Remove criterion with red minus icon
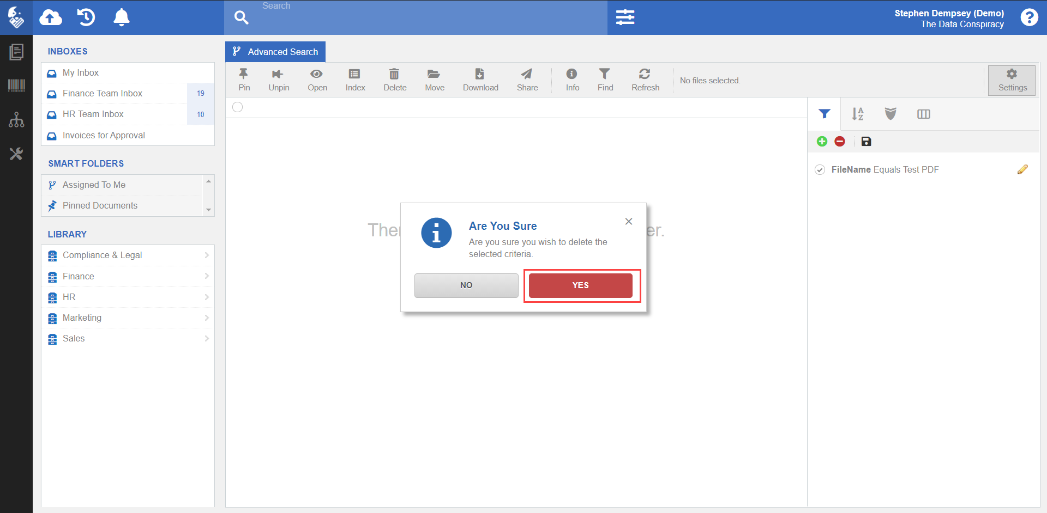Image resolution: width=1047 pixels, height=513 pixels. pos(840,142)
